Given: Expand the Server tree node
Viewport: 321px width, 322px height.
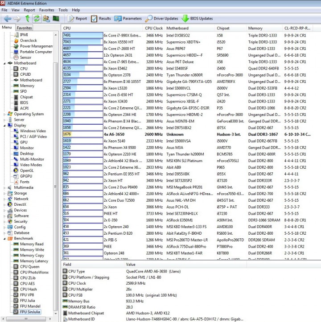Looking at the screenshot, I should tap(4, 120).
